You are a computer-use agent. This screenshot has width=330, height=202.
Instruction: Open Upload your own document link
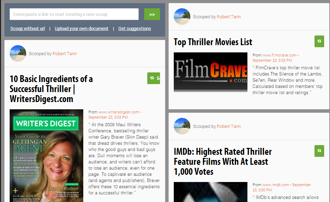[x=82, y=29]
